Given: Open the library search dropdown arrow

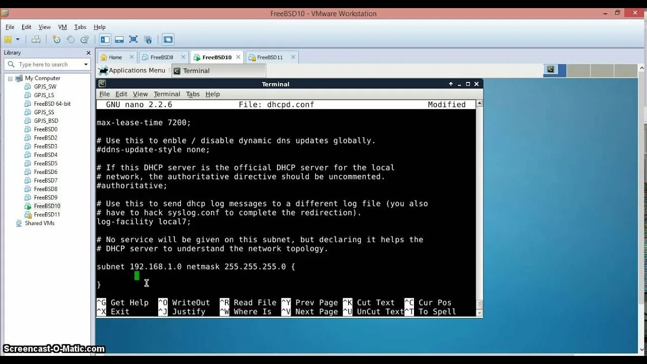Looking at the screenshot, I should point(85,65).
